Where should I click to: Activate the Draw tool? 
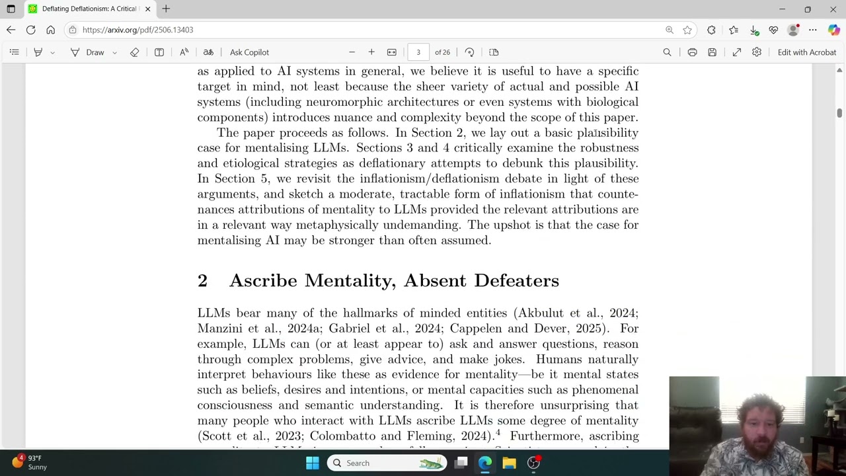pos(87,52)
